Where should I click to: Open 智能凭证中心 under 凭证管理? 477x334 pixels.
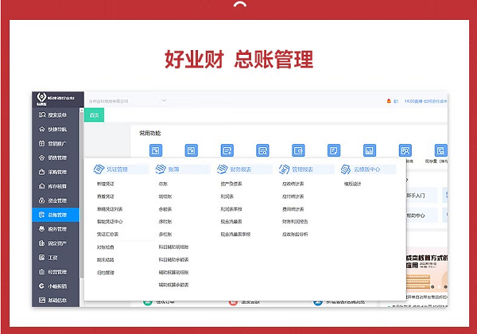[x=110, y=222]
